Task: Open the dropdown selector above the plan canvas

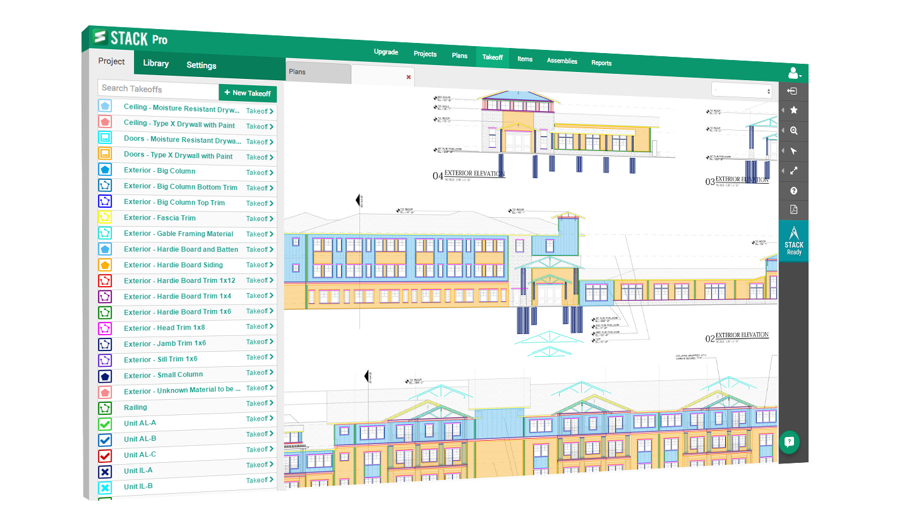Action: (x=742, y=90)
